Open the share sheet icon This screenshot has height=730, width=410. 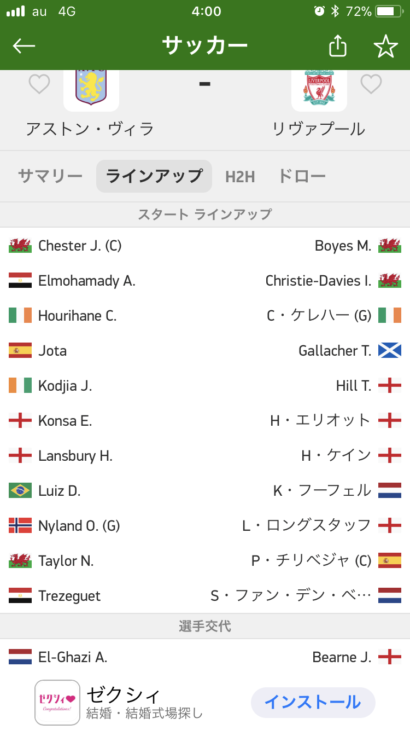(x=338, y=46)
